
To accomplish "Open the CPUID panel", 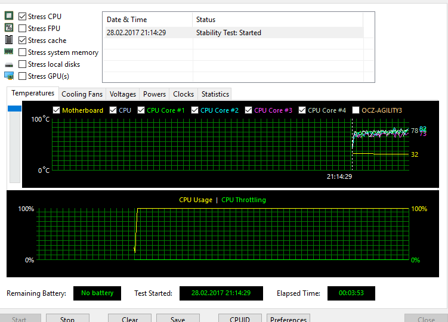I will (x=240, y=318).
